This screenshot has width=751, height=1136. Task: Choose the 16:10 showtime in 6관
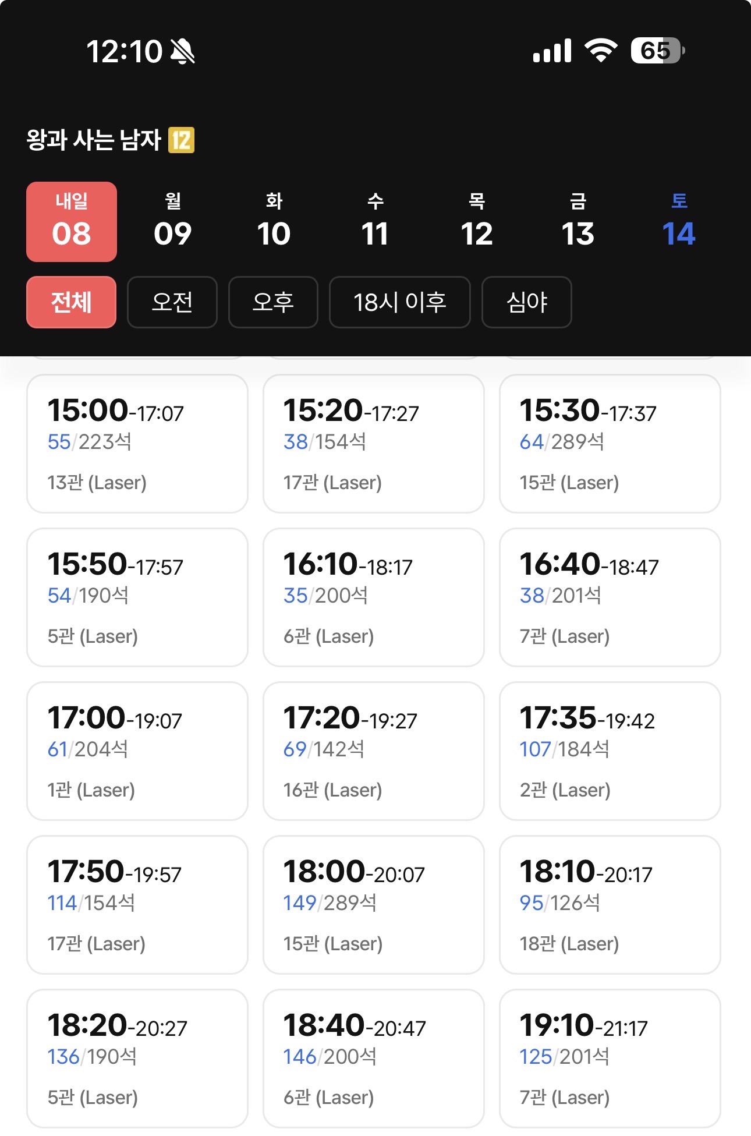coord(374,597)
